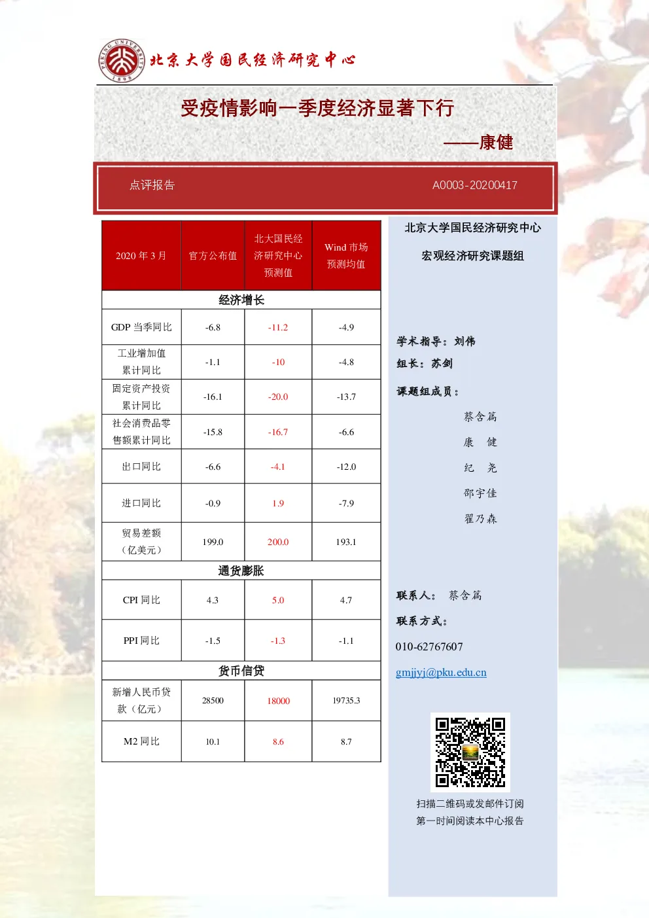
Task: Click the QR code image
Action: pyautogui.click(x=470, y=752)
